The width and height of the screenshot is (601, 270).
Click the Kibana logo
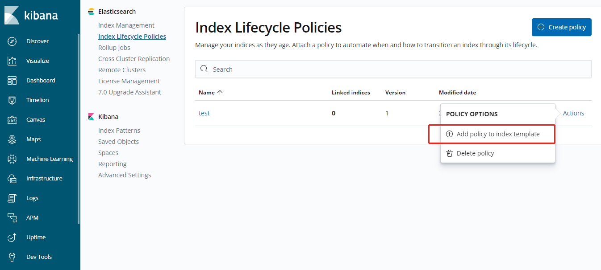click(x=31, y=15)
